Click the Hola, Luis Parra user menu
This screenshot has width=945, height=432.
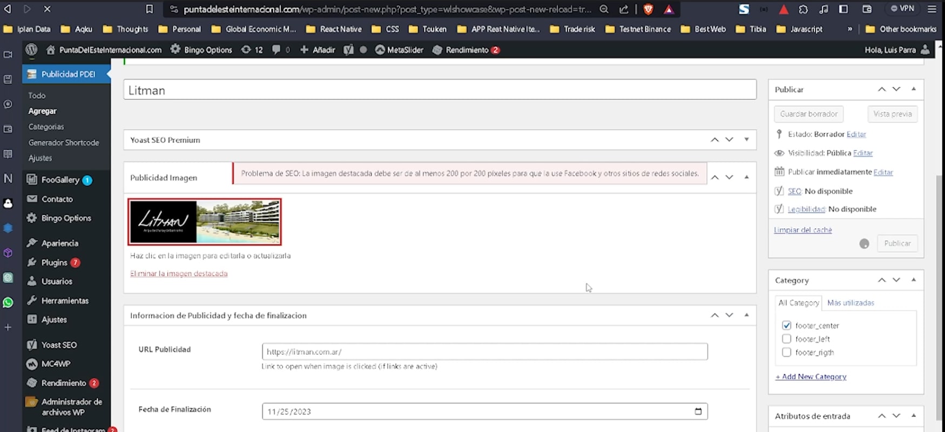(x=897, y=50)
